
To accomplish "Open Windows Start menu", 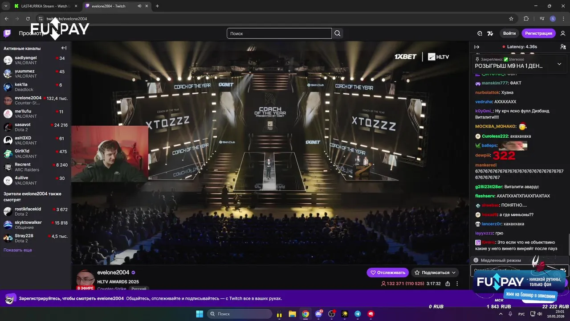I will point(199,314).
